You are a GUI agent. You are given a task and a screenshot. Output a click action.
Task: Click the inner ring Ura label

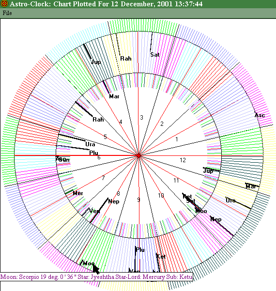click(90, 144)
